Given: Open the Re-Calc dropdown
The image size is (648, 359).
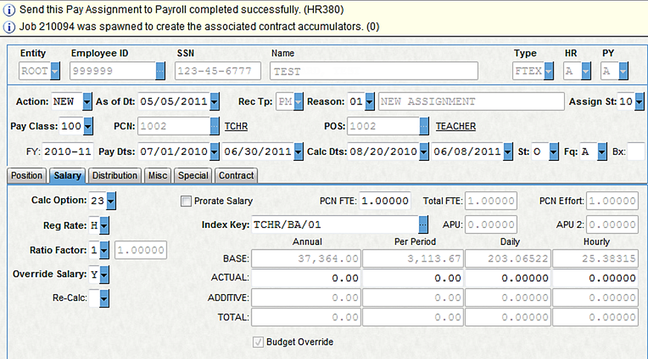Looking at the screenshot, I should pyautogui.click(x=104, y=299).
